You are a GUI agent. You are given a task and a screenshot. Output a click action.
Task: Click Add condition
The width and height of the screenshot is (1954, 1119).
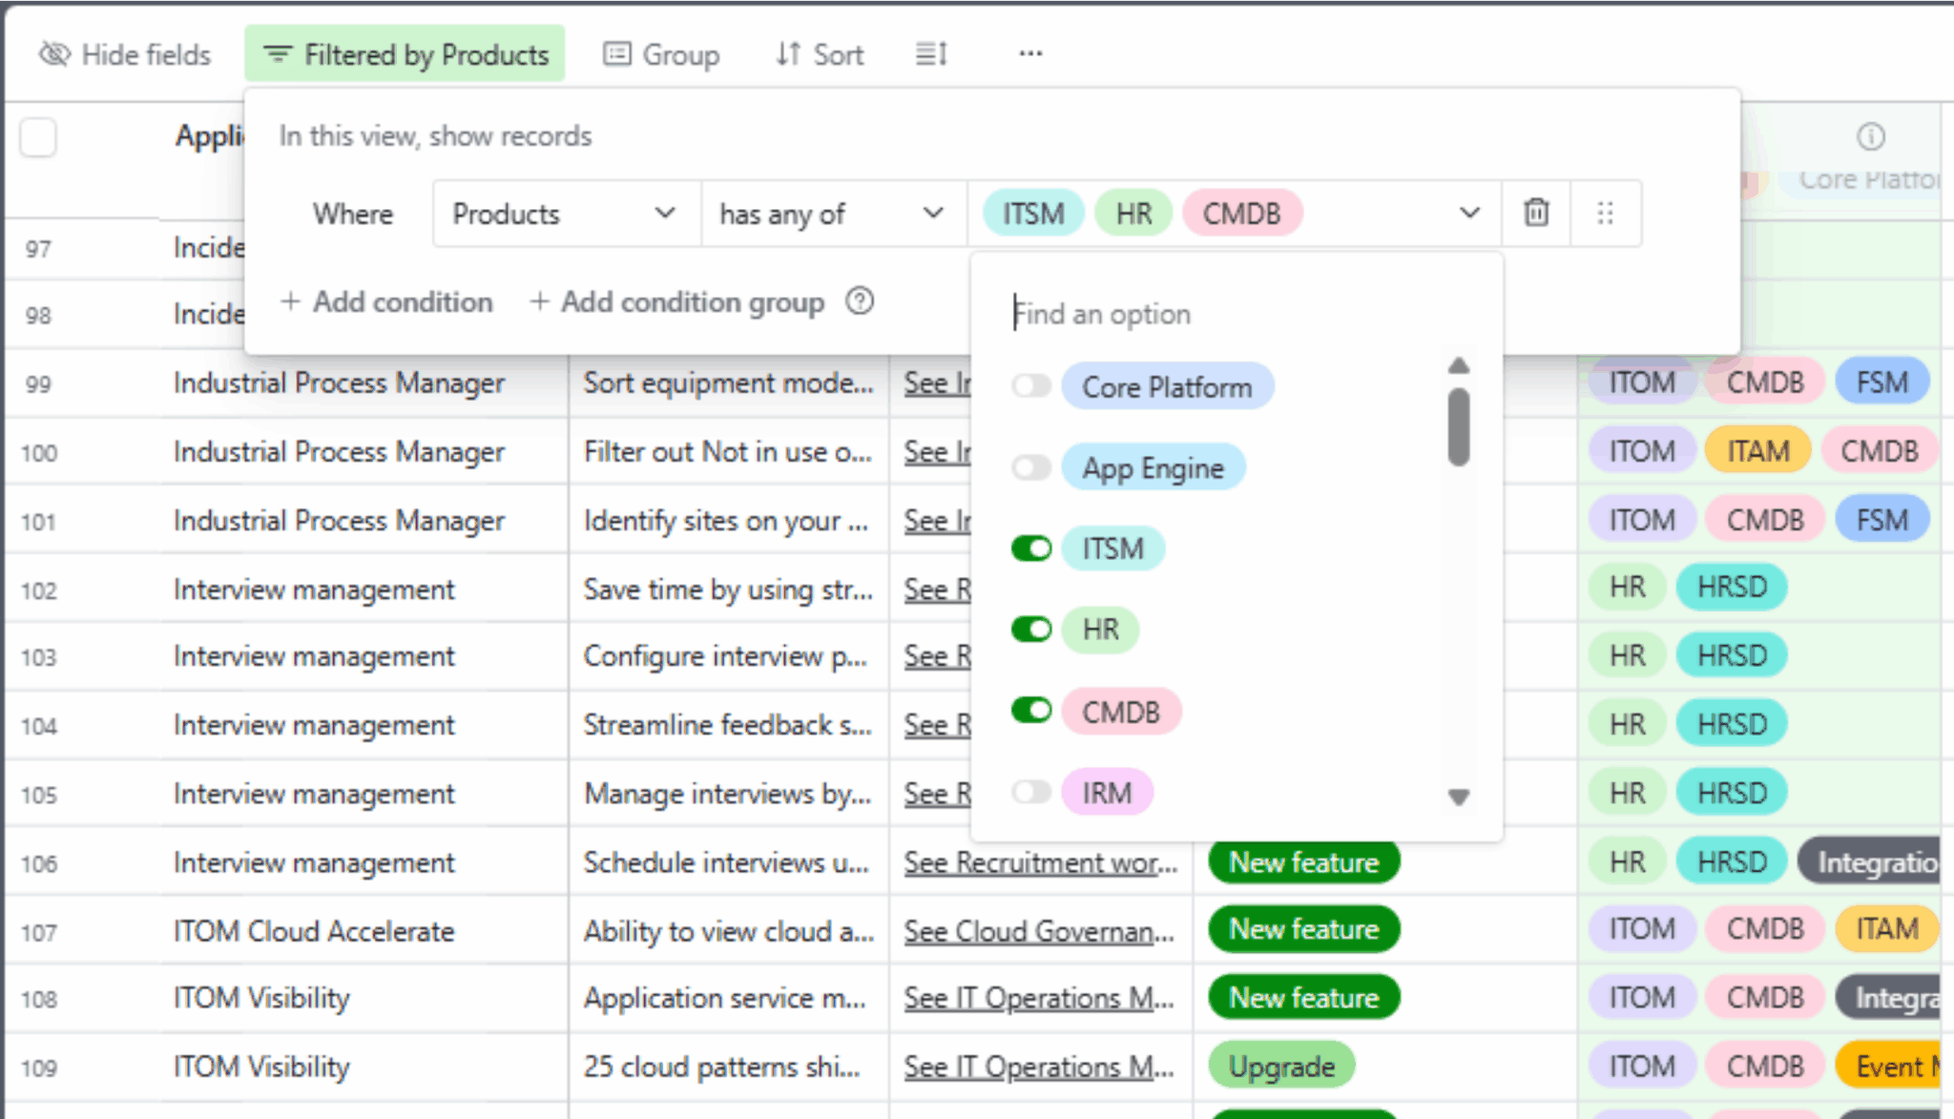pos(386,301)
